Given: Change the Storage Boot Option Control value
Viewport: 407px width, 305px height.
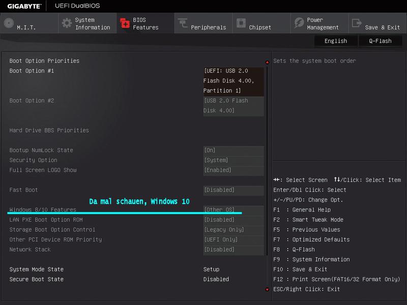Looking at the screenshot, I should 234,230.
